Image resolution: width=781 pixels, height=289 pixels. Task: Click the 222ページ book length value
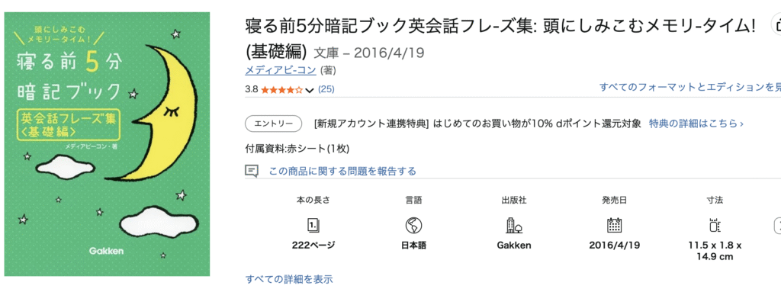point(313,245)
